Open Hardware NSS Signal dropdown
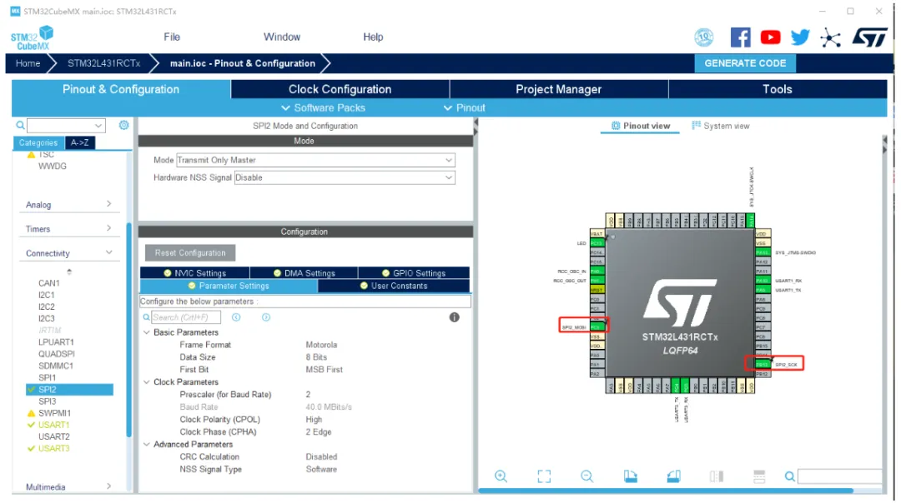This screenshot has width=901, height=503. (345, 178)
